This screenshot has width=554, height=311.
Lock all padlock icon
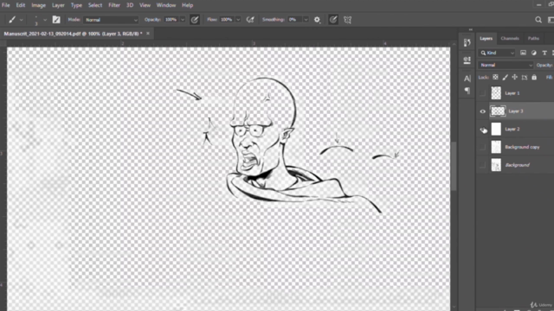coord(534,77)
